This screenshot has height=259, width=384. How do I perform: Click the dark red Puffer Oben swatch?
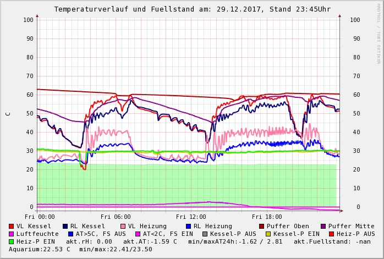(261, 226)
